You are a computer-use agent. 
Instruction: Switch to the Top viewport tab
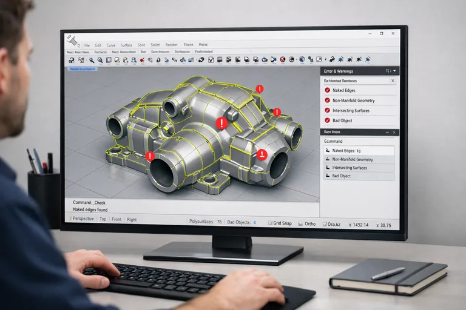click(103, 219)
